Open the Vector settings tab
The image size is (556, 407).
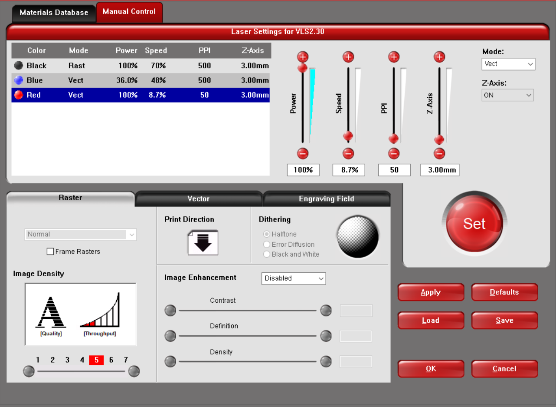point(199,199)
